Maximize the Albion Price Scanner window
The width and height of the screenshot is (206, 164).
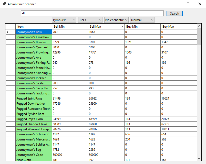pos(188,4)
